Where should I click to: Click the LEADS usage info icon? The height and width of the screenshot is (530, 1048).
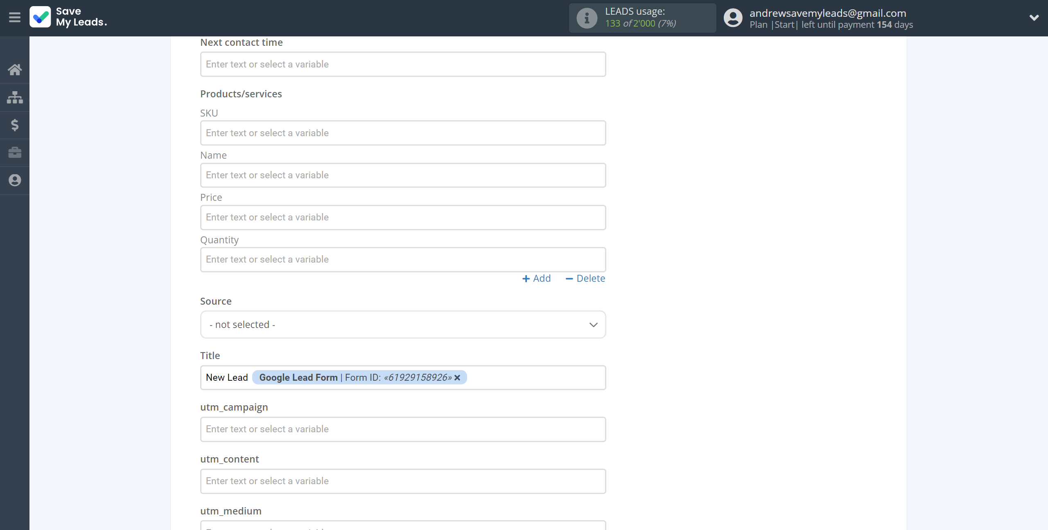pyautogui.click(x=587, y=18)
